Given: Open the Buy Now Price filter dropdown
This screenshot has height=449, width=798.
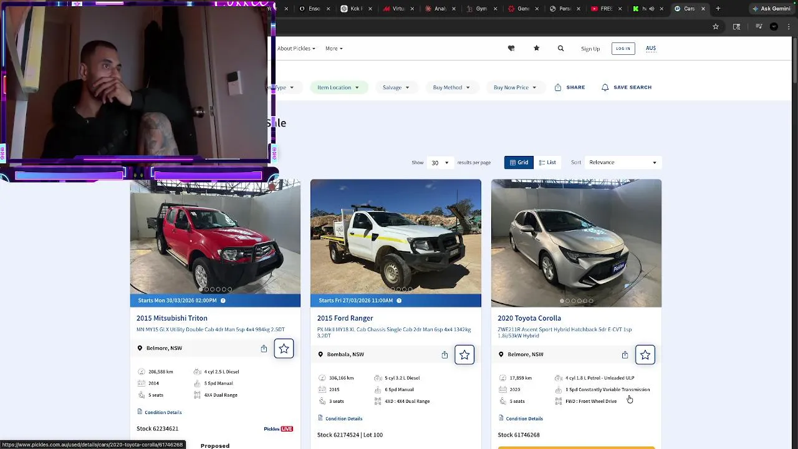Looking at the screenshot, I should [x=514, y=87].
